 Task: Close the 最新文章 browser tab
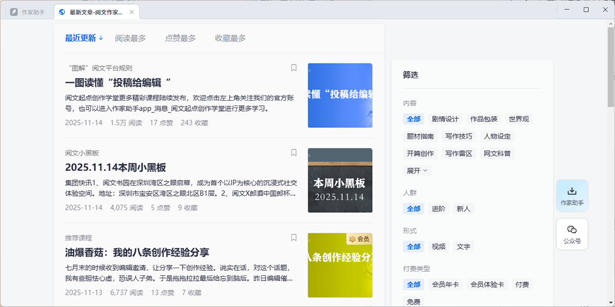(x=132, y=12)
